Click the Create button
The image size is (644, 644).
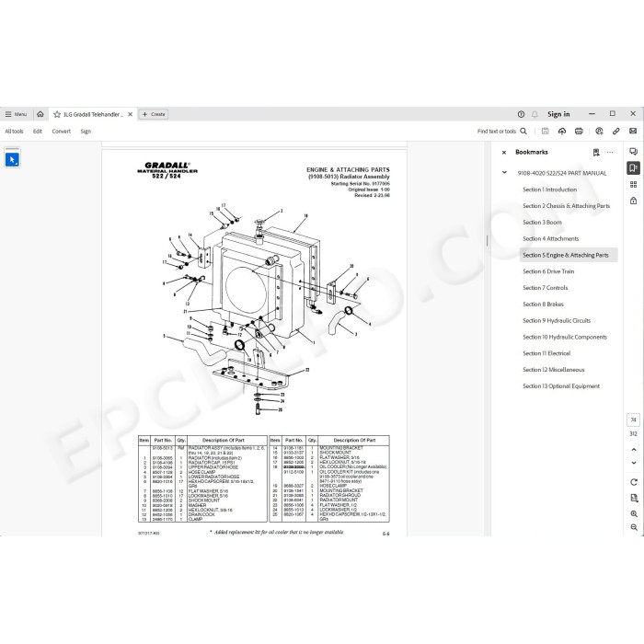click(x=154, y=114)
